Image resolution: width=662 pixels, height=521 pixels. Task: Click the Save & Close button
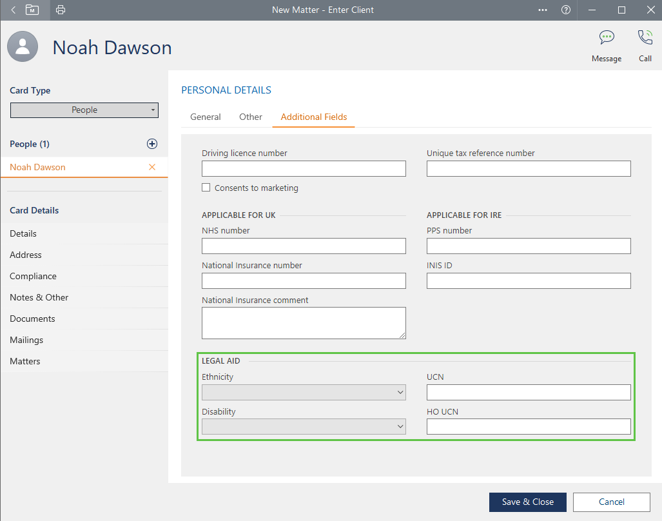click(x=527, y=502)
